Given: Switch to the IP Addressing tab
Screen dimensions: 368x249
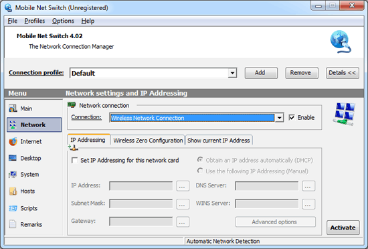Looking at the screenshot, I should click(x=88, y=140).
